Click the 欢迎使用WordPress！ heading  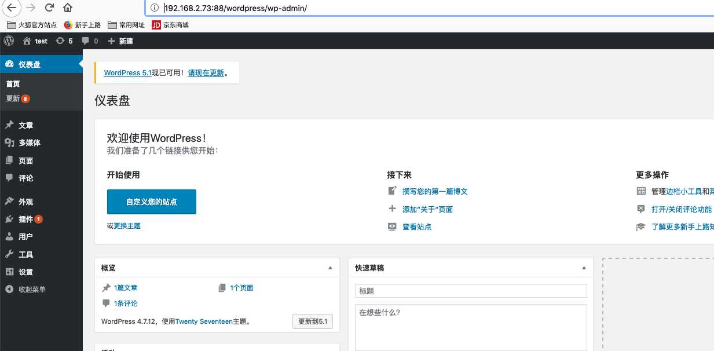click(156, 138)
